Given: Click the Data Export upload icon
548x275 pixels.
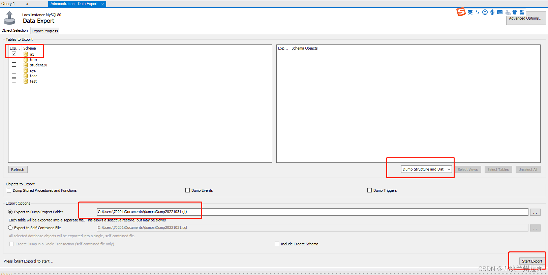Looking at the screenshot, I should click(9, 18).
